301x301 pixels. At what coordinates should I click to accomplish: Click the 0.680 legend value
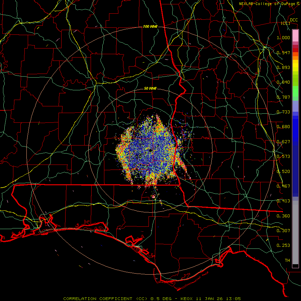click(283, 127)
